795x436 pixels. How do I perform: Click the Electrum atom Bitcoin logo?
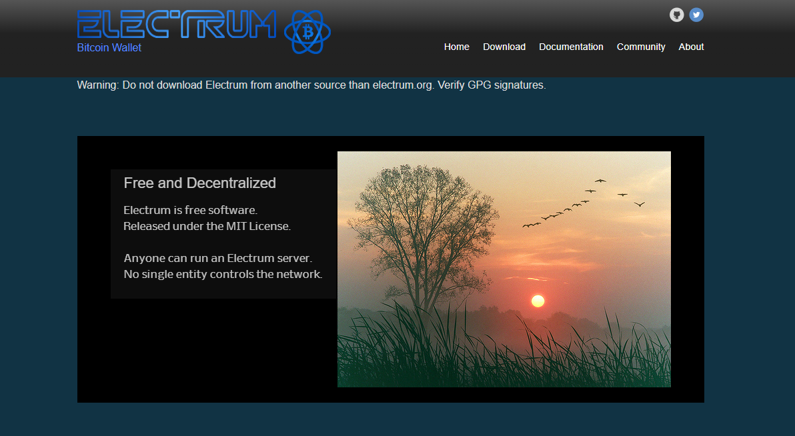307,32
